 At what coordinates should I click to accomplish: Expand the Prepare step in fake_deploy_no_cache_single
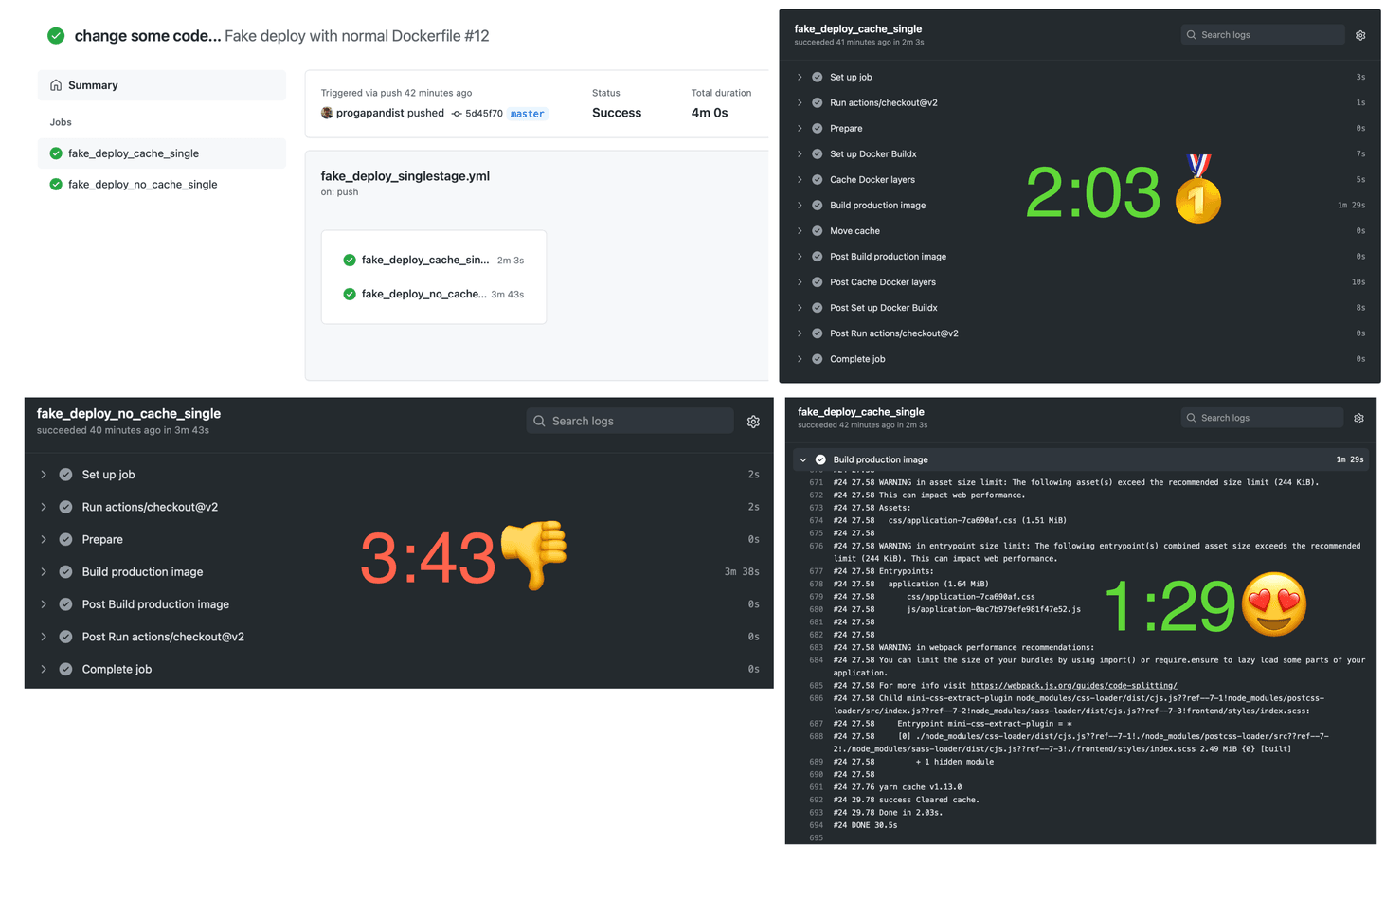coord(43,539)
